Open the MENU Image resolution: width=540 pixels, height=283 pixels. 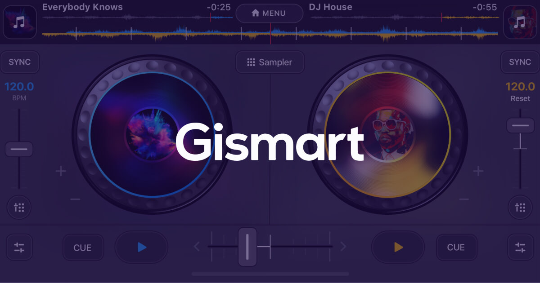tap(270, 13)
